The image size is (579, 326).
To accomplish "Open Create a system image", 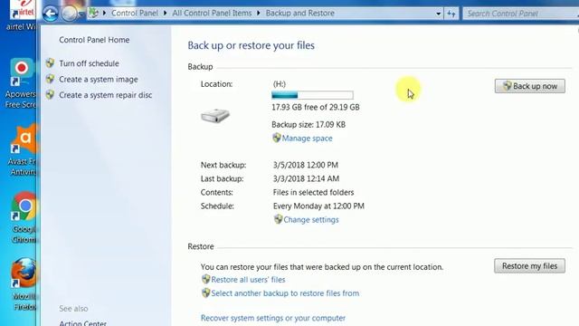I will [x=99, y=80].
